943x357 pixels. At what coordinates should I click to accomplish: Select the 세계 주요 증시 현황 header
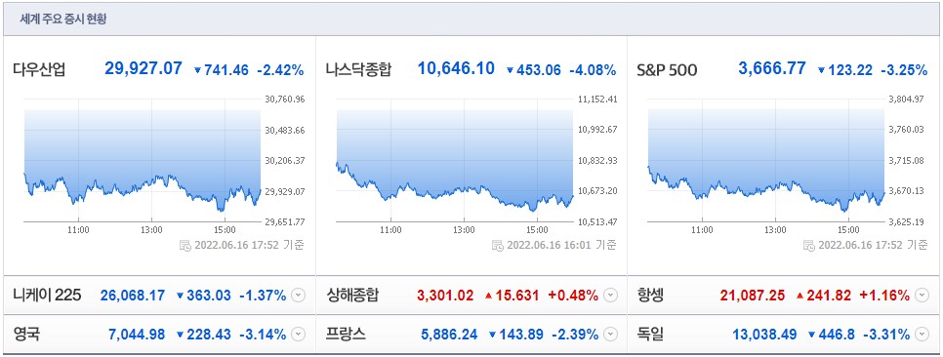point(63,19)
